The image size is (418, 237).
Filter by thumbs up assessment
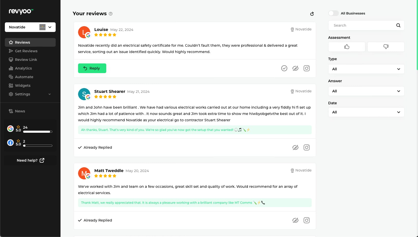pyautogui.click(x=347, y=47)
